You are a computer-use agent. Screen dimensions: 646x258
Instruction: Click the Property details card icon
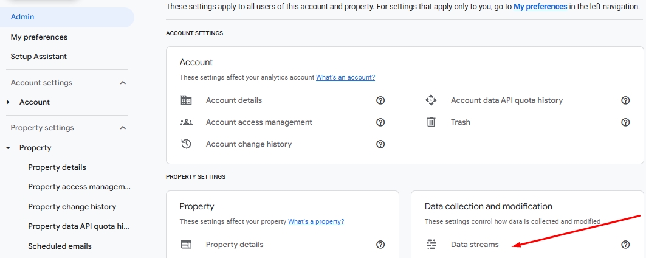click(x=186, y=245)
